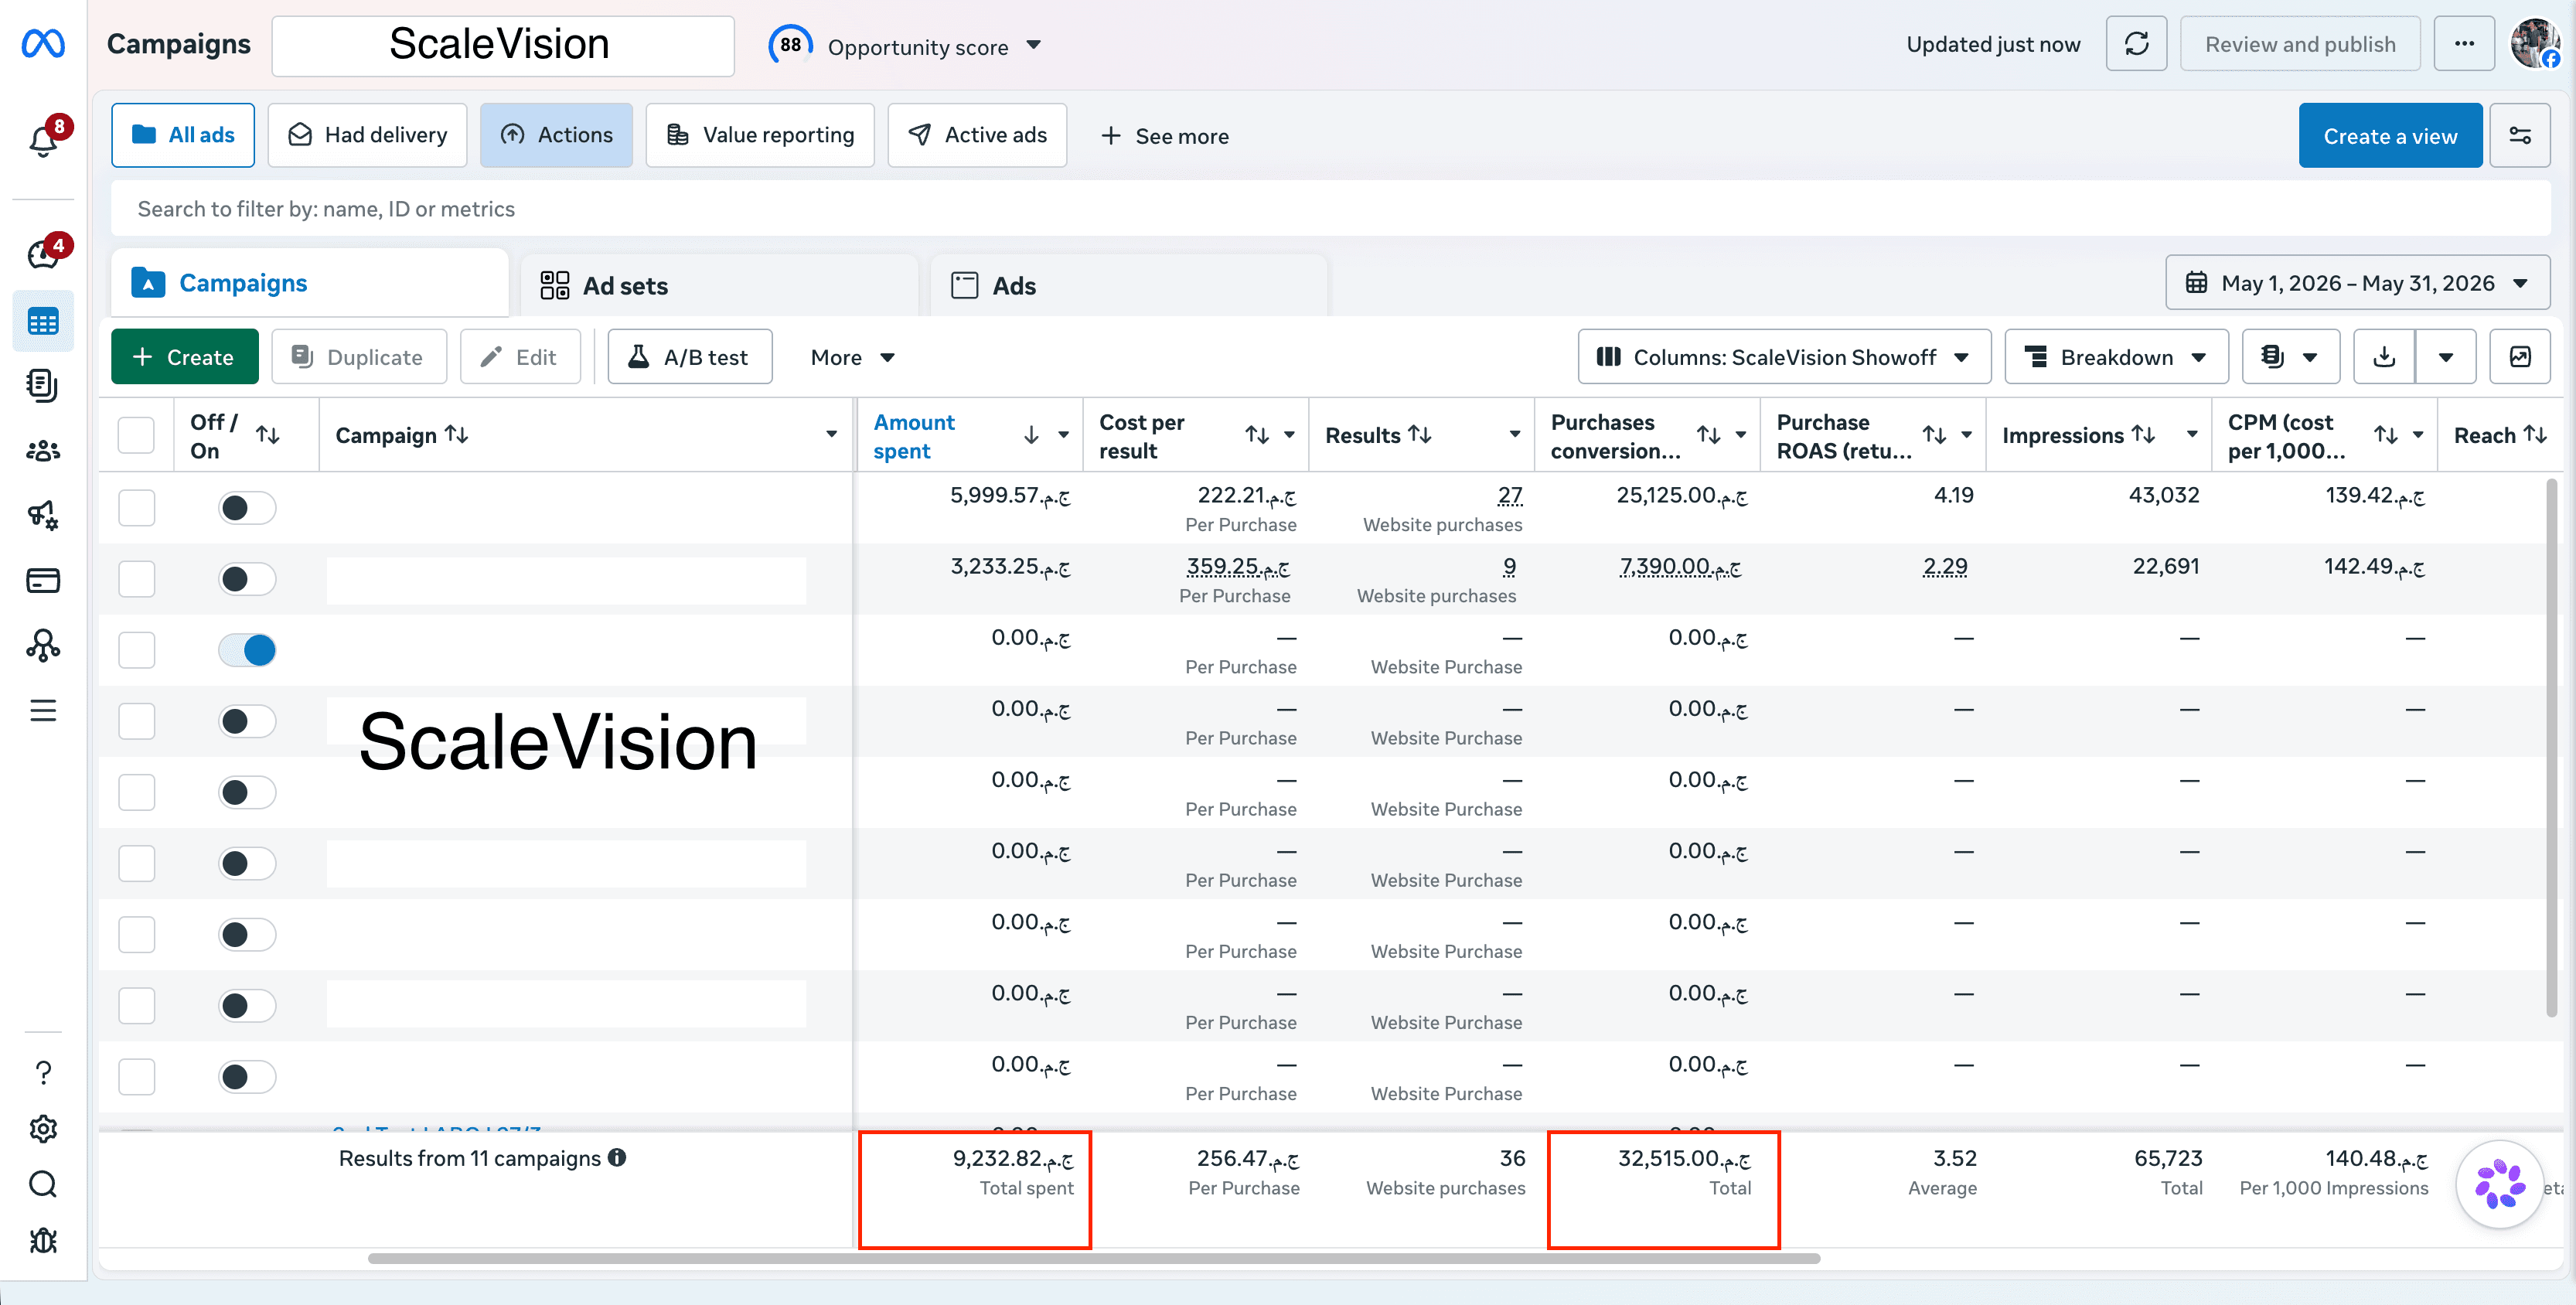Toggle on the 3,233.25 spend campaign
2576x1305 pixels.
click(x=246, y=579)
